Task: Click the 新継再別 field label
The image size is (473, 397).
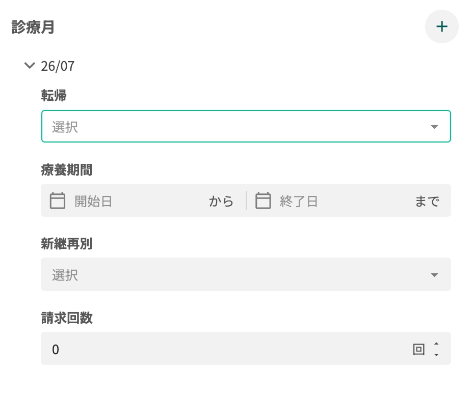Action: (x=66, y=243)
